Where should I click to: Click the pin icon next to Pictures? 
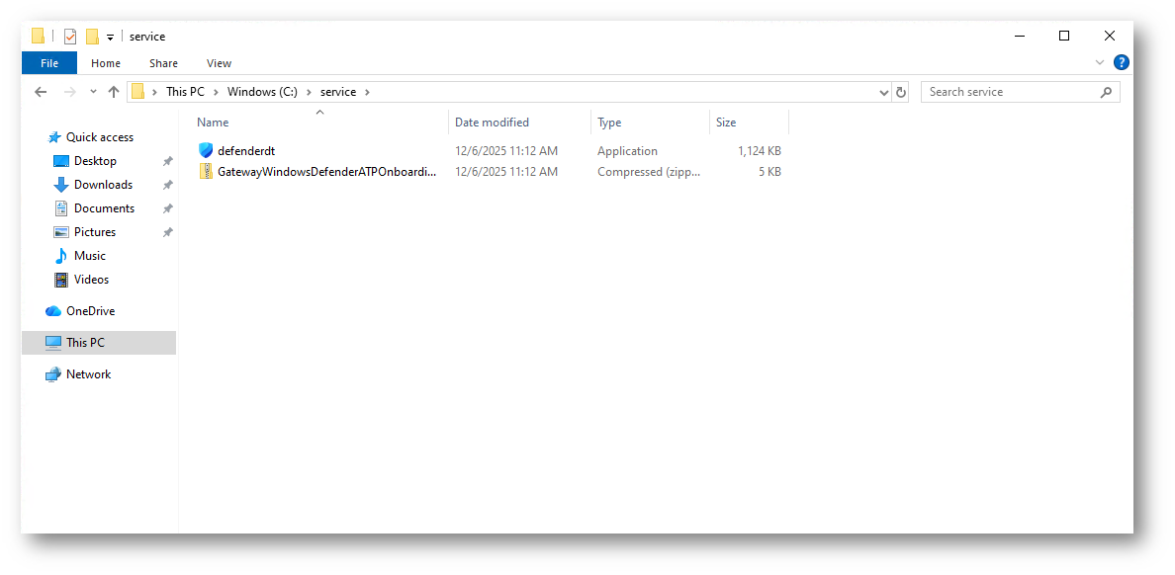168,232
